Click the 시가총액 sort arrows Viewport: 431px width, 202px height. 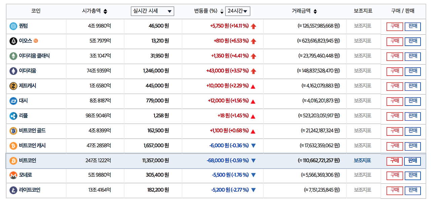[105, 11]
